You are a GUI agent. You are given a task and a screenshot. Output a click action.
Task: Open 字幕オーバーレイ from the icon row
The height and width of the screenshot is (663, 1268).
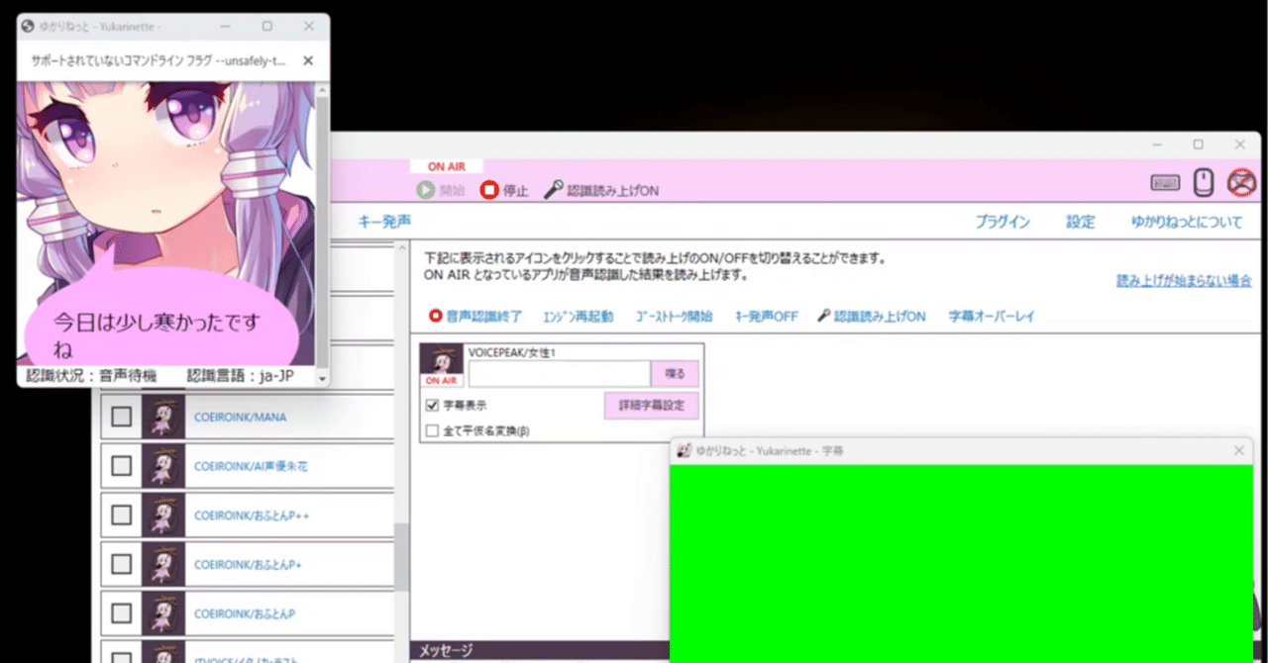pyautogui.click(x=992, y=317)
